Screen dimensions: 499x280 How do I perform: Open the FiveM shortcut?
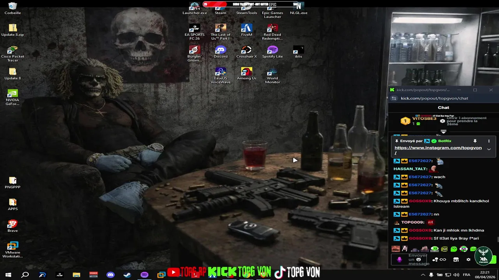[x=246, y=30]
